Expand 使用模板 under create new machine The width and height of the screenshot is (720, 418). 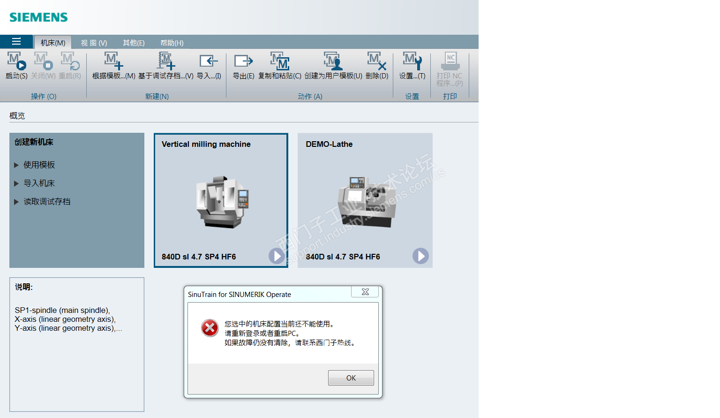click(35, 165)
